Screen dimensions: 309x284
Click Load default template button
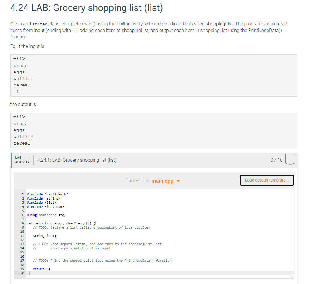tap(266, 180)
